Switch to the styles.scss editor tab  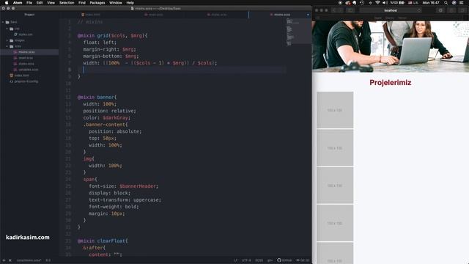(x=217, y=15)
